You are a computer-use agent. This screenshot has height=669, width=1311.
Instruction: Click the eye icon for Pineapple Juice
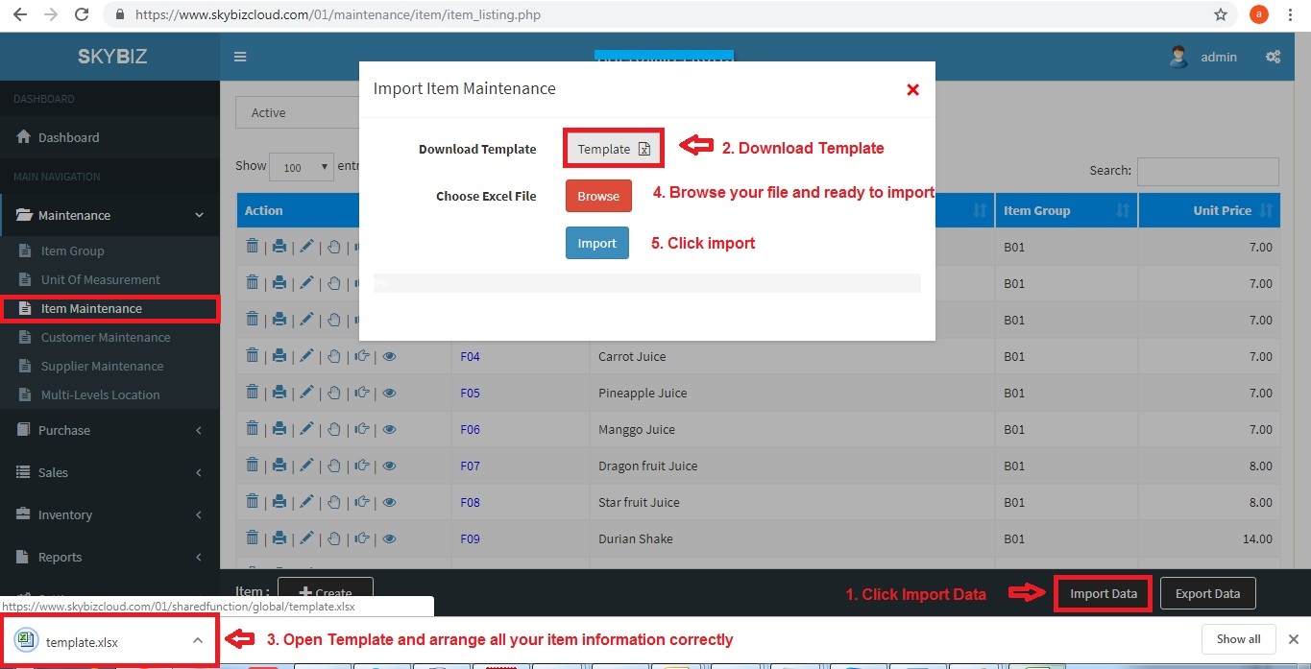tap(390, 393)
